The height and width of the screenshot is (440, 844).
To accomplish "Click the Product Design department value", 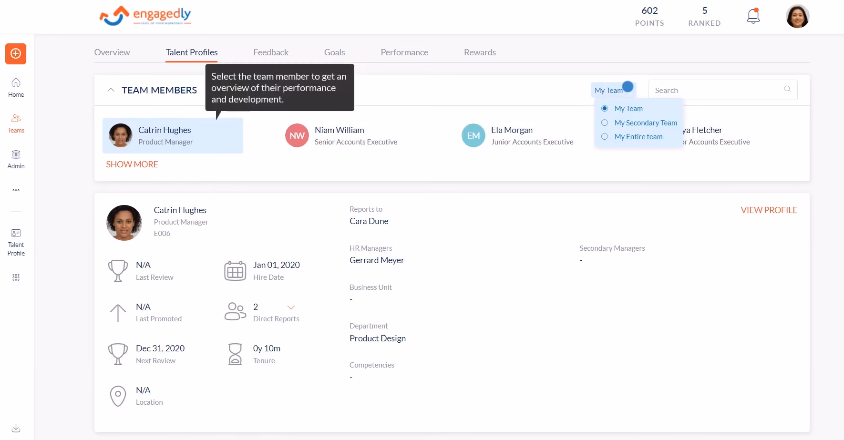I will 378,338.
